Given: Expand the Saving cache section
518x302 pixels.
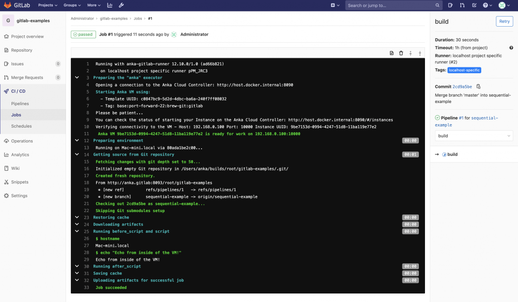Looking at the screenshot, I should coord(77,273).
